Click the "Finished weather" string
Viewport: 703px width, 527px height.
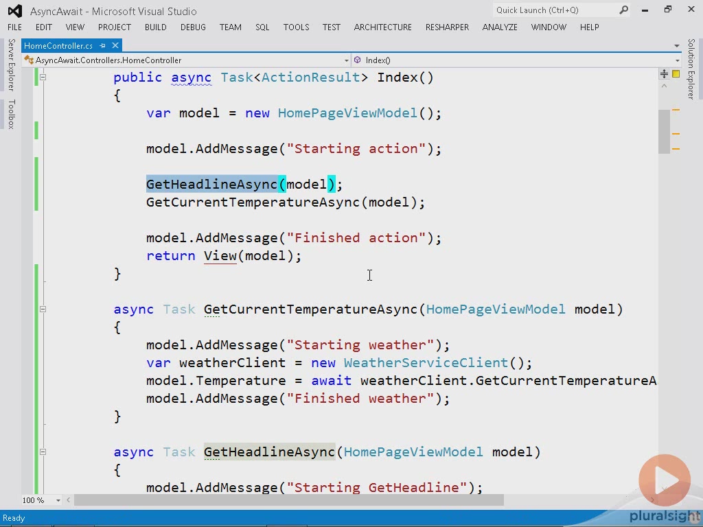[360, 399]
